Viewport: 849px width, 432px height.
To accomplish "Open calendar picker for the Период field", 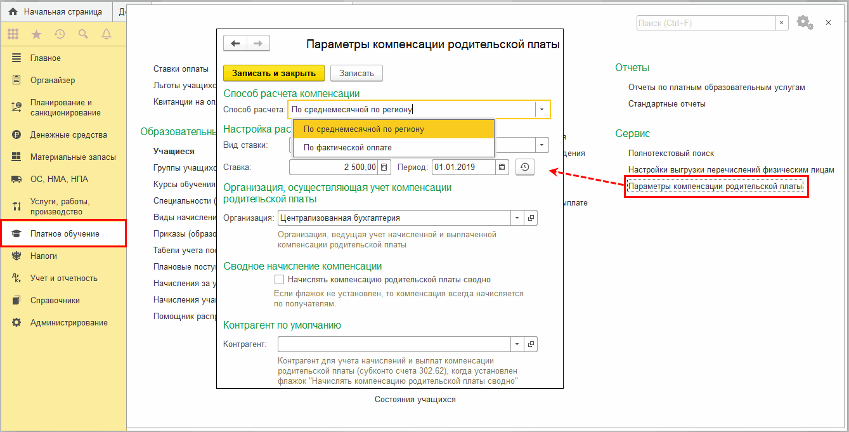I will [502, 167].
